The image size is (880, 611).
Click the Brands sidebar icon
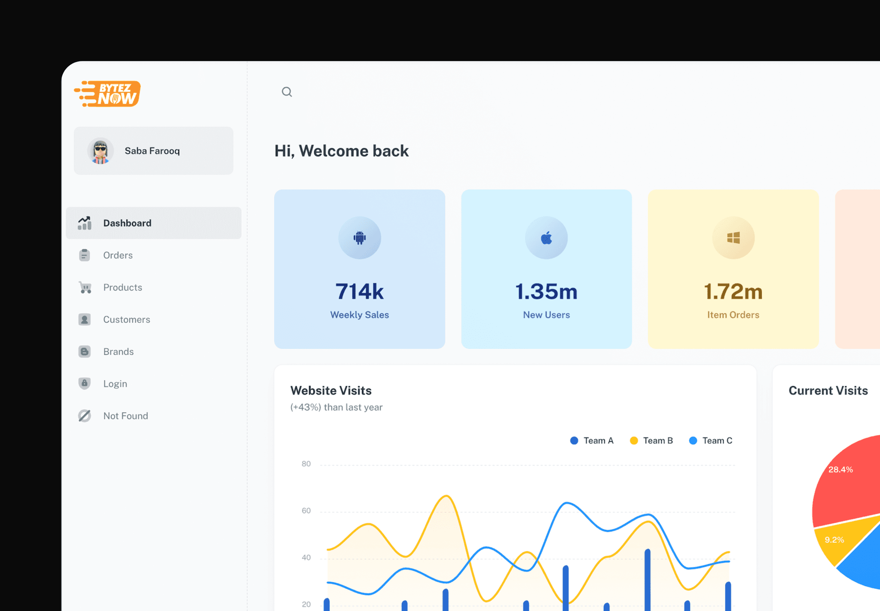click(85, 351)
